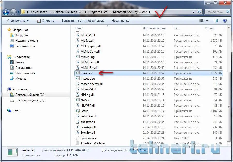
Task: Select Компьютер in the address breadcrumb
Action: [x=39, y=12]
